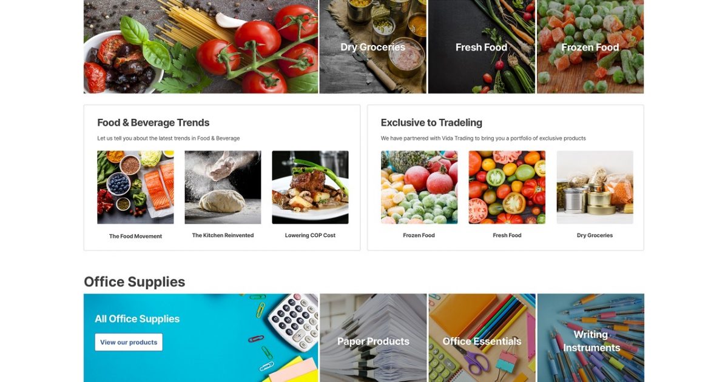Open The Food Movement link

135,236
